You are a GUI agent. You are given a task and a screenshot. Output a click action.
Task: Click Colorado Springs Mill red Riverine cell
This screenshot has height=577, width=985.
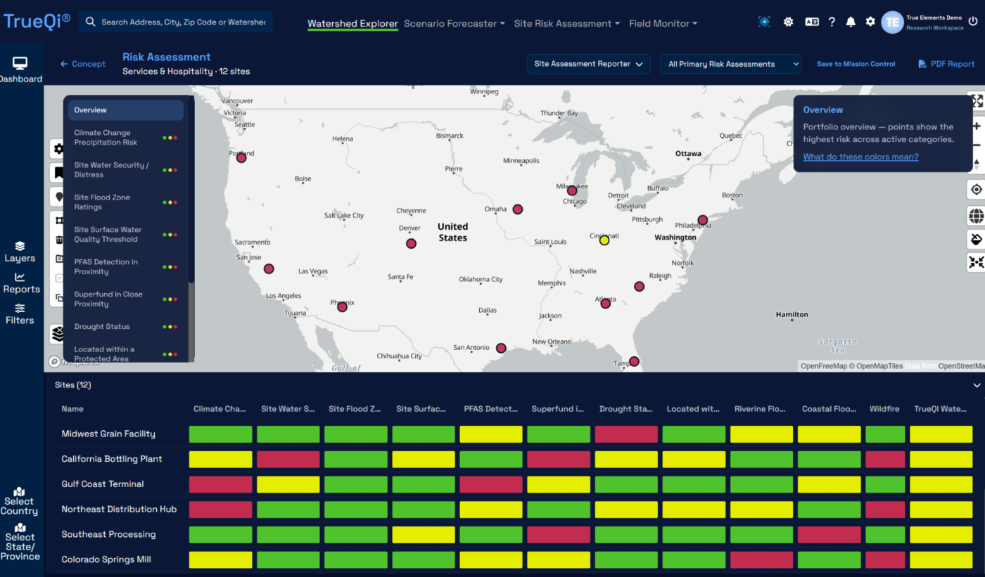click(x=762, y=561)
